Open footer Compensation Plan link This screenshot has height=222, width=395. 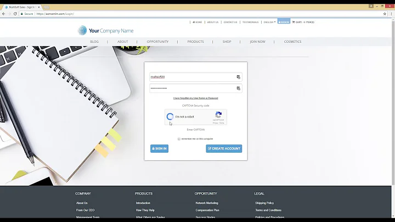coord(207,210)
